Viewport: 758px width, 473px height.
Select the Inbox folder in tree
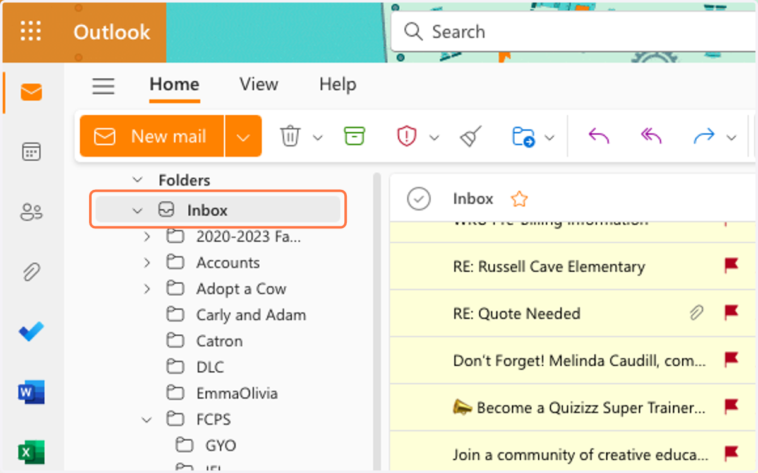click(x=218, y=210)
